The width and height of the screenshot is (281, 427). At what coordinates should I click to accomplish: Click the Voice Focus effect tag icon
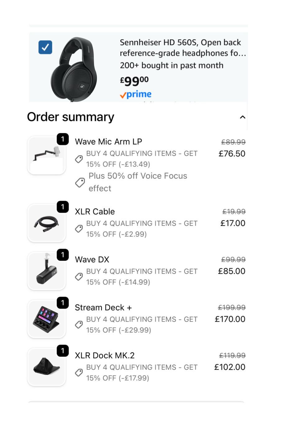(80, 182)
